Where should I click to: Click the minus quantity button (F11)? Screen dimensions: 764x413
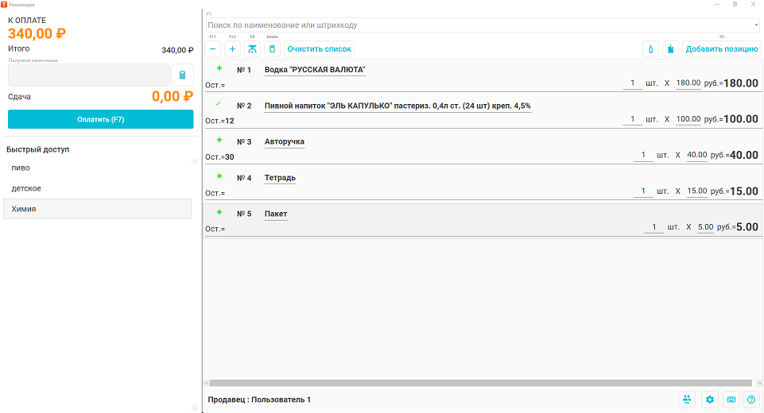(x=213, y=48)
